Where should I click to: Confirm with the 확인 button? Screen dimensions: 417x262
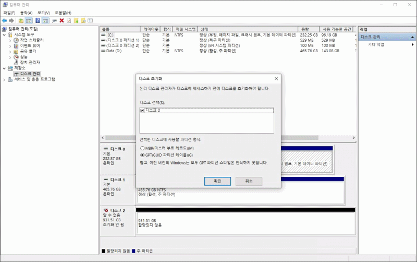coord(217,181)
